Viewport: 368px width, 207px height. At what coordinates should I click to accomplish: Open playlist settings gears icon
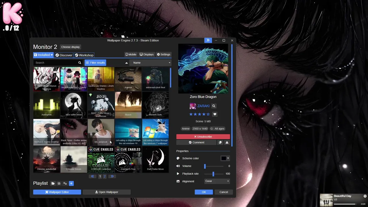(65, 183)
